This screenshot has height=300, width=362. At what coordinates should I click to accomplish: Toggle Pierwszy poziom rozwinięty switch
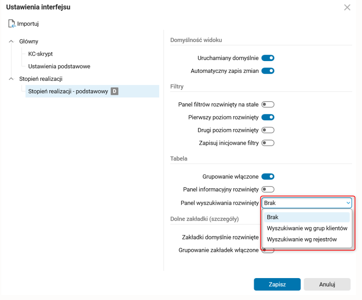[x=268, y=117]
